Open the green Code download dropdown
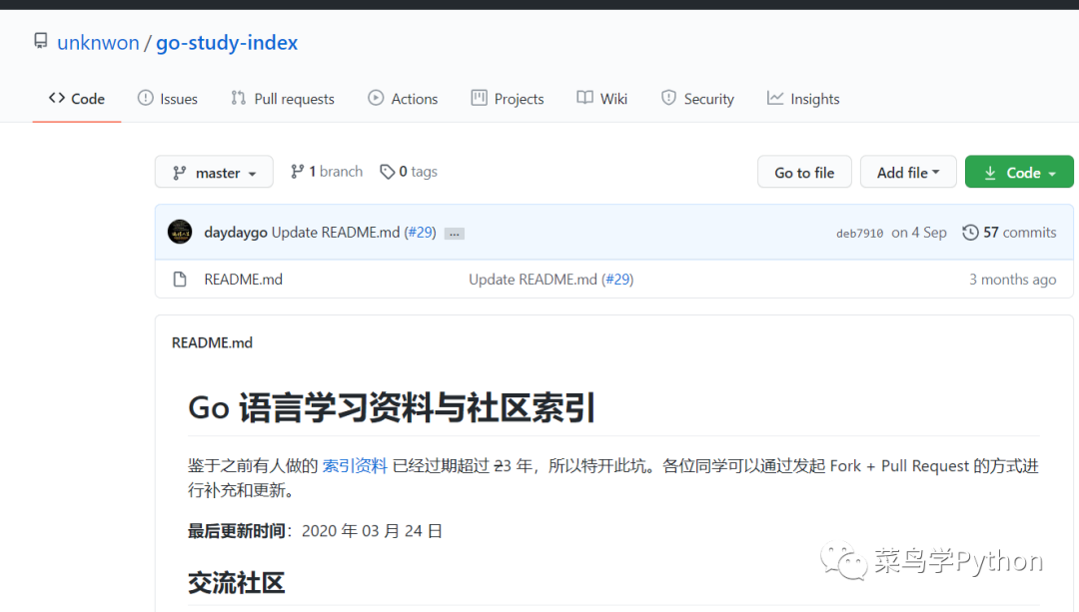The height and width of the screenshot is (612, 1079). [1019, 172]
